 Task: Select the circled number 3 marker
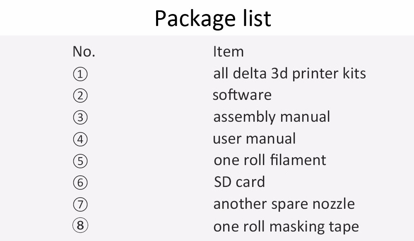[80, 118]
